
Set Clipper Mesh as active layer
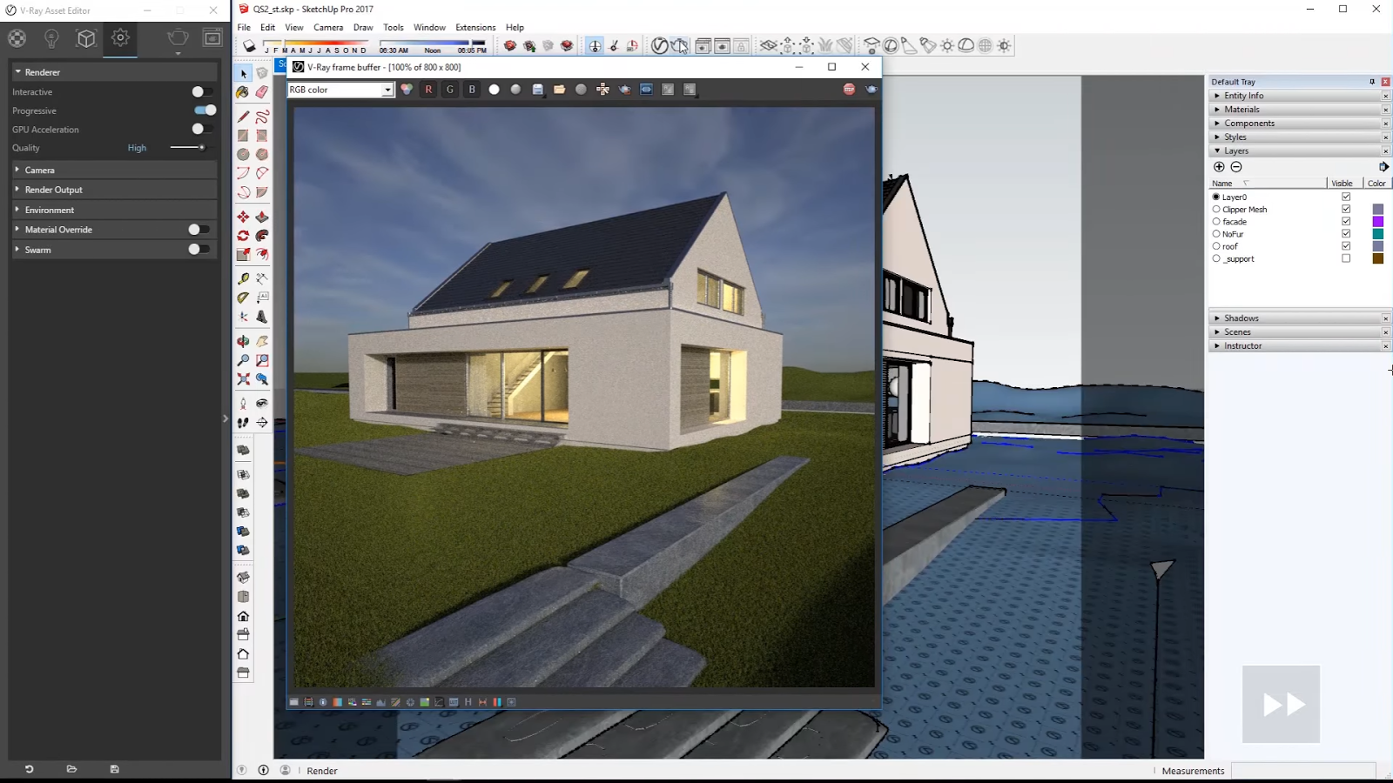[x=1216, y=210]
